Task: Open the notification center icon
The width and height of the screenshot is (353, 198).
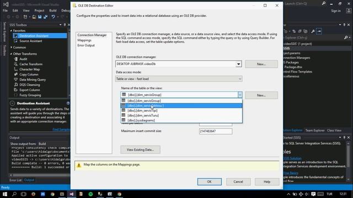Action: [313, 194]
